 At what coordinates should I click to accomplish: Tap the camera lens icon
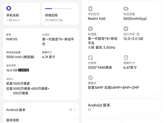tap(90, 78)
